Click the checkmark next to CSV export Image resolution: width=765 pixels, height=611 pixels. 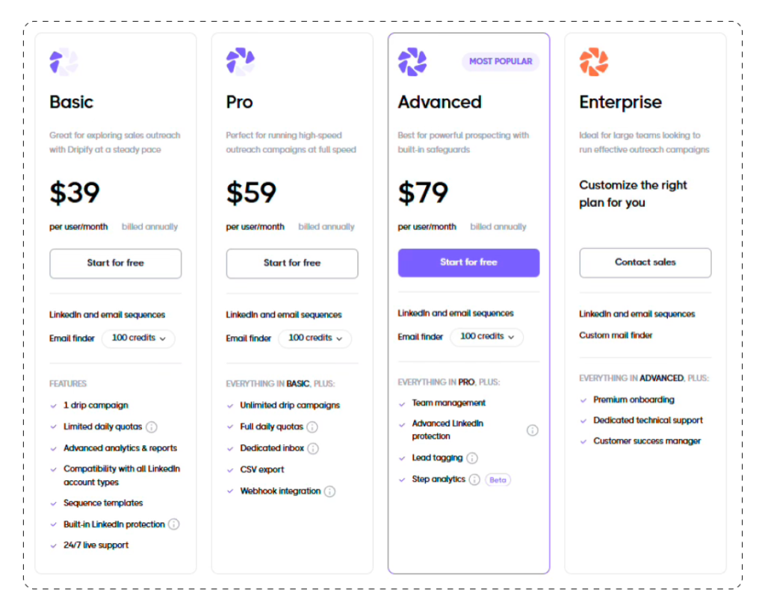[x=229, y=470]
